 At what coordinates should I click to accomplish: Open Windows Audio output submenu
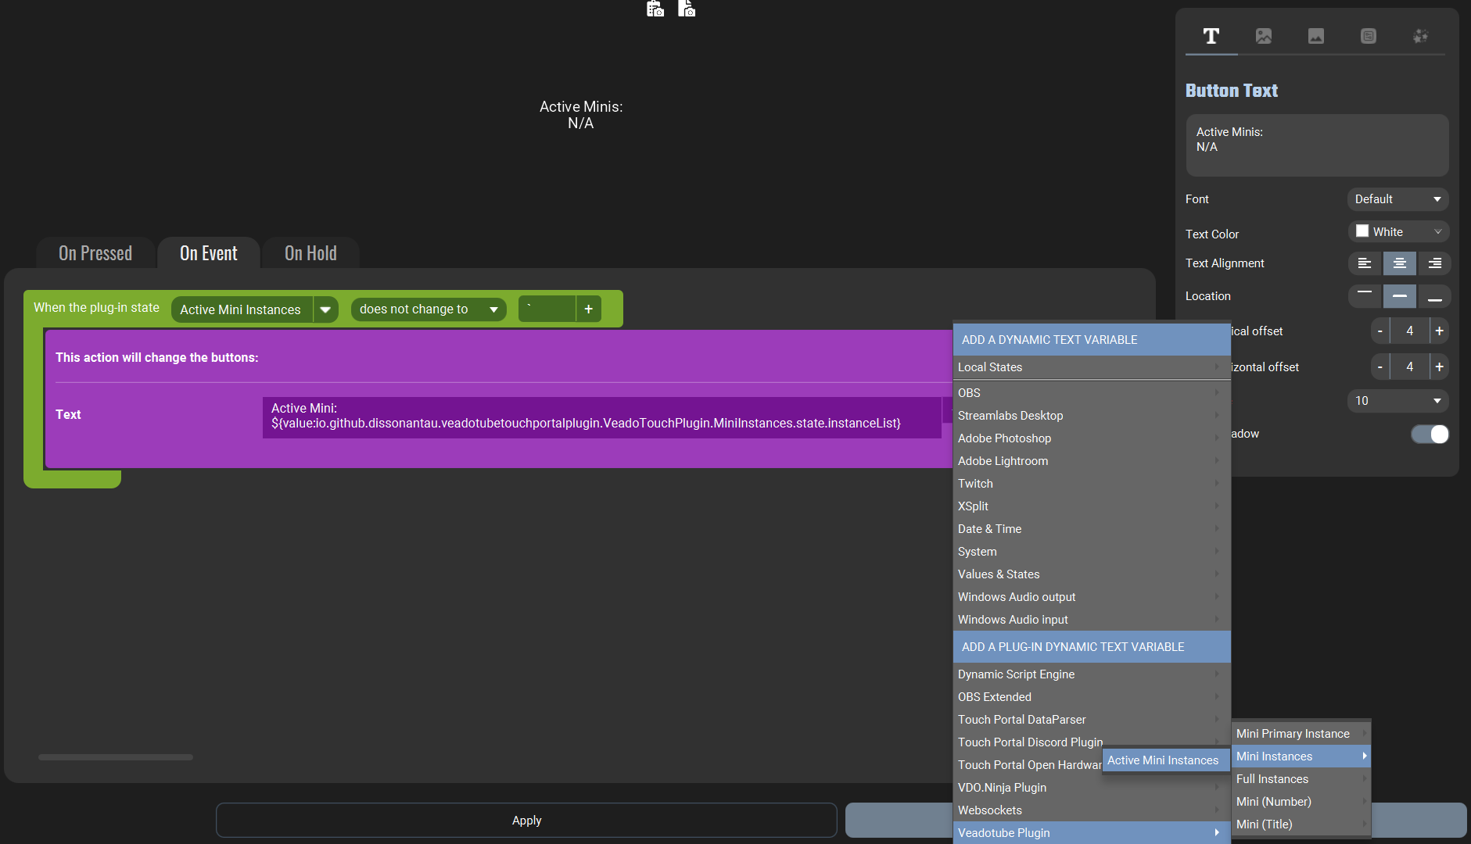click(x=1092, y=597)
